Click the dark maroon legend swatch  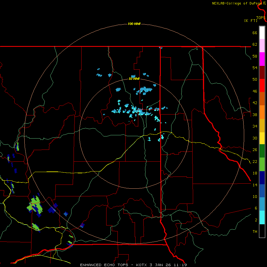click(x=262, y=72)
